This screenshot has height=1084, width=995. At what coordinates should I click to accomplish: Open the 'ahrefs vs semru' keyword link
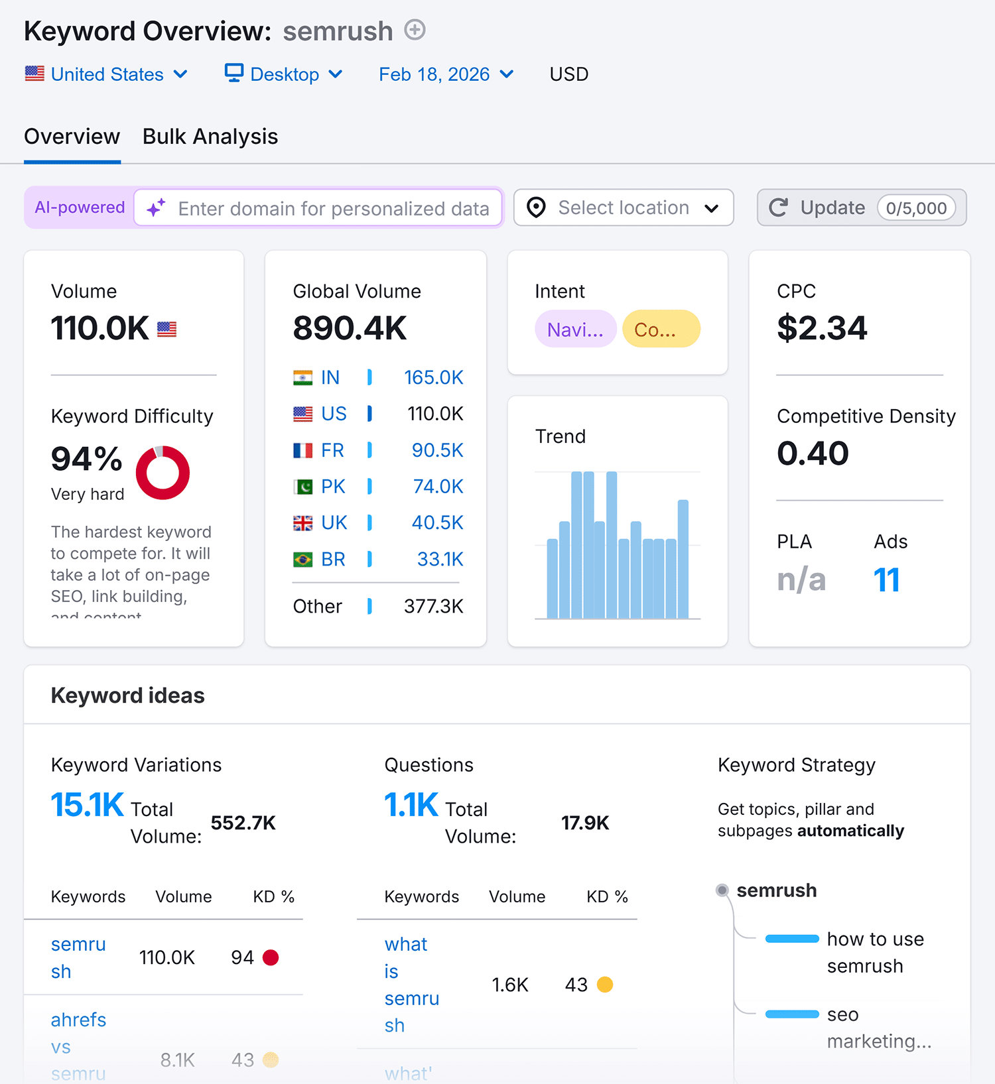pyautogui.click(x=78, y=1046)
